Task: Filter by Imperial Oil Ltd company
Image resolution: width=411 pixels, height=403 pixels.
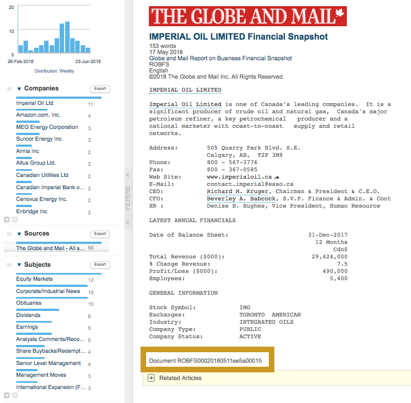Action: click(35, 103)
